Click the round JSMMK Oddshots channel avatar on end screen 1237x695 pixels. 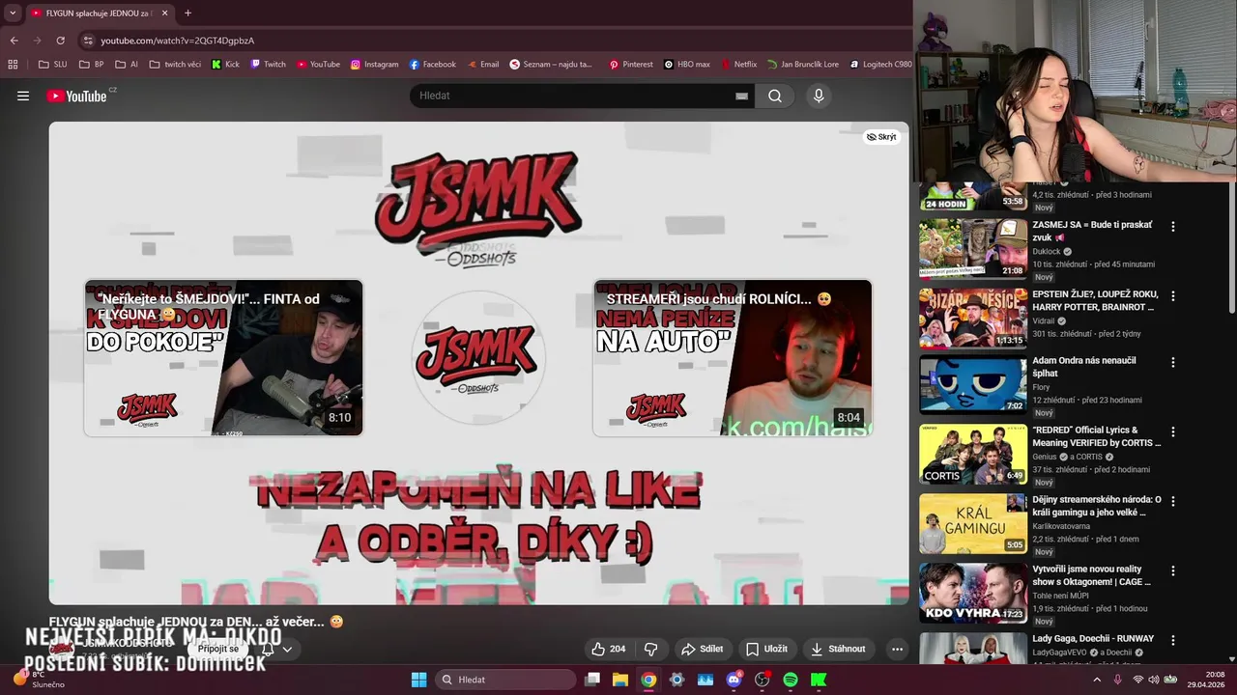(478, 357)
